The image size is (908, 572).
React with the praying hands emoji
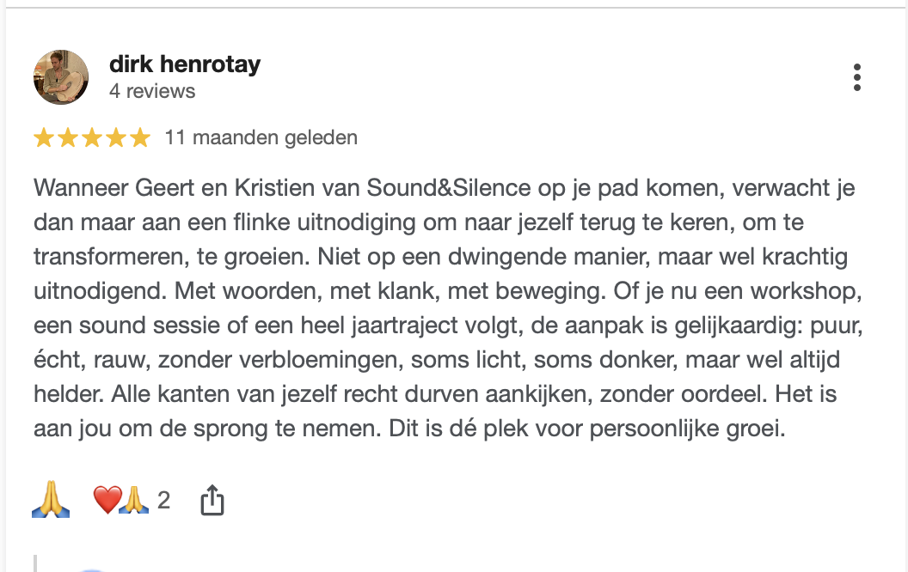pyautogui.click(x=51, y=499)
